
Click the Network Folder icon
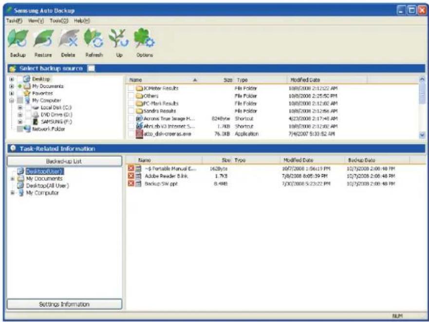click(27, 129)
